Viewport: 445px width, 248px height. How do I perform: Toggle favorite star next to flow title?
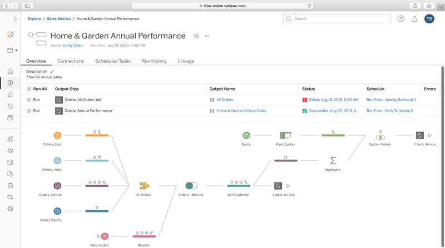[196, 36]
